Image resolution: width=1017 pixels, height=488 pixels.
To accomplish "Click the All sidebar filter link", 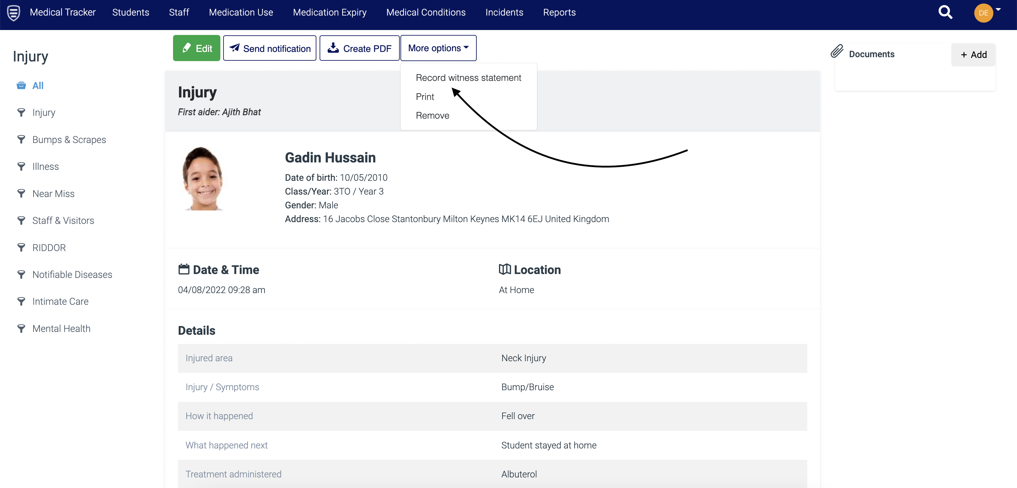I will pyautogui.click(x=37, y=85).
